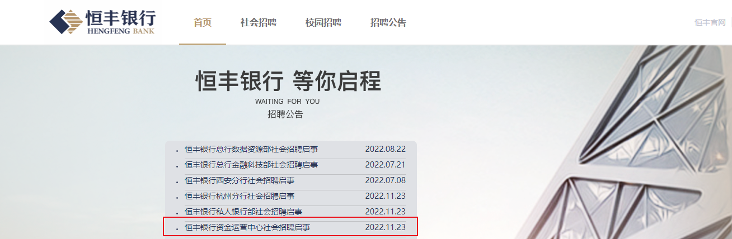Click the date 2022.07.08
This screenshot has width=732, height=239.
pyautogui.click(x=386, y=180)
